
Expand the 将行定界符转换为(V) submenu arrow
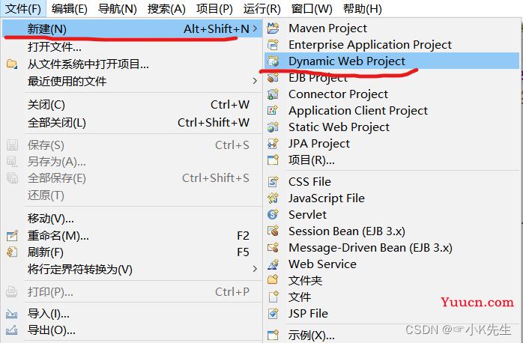click(256, 269)
